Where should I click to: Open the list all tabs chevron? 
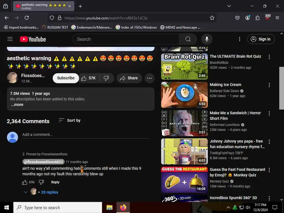(x=229, y=6)
